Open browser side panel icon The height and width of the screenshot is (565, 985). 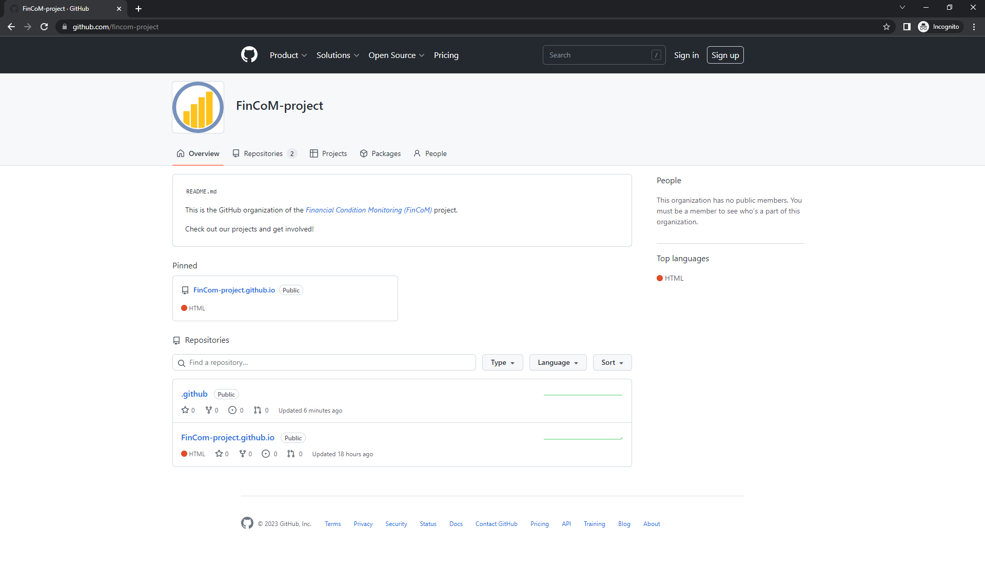point(907,27)
